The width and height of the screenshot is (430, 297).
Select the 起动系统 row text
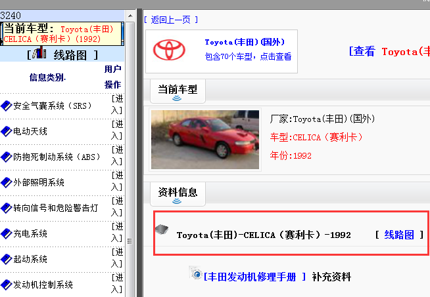pyautogui.click(x=30, y=259)
